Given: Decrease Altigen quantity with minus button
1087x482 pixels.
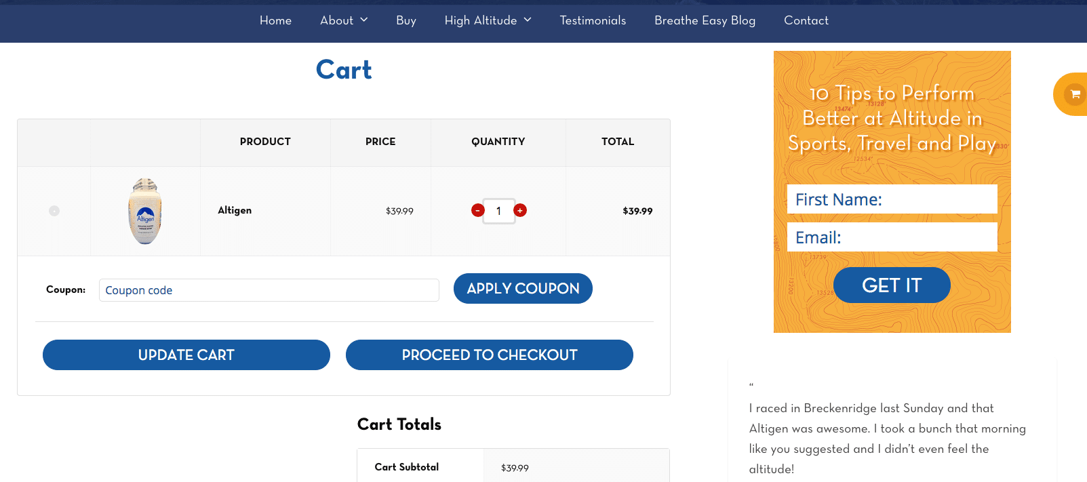Looking at the screenshot, I should pyautogui.click(x=478, y=210).
